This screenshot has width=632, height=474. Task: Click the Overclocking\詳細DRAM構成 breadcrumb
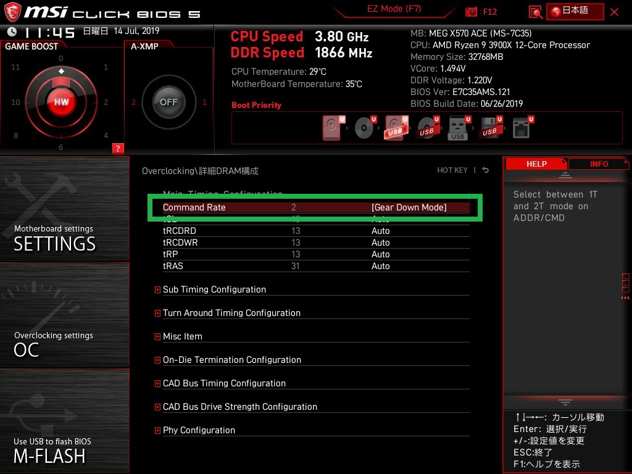201,171
